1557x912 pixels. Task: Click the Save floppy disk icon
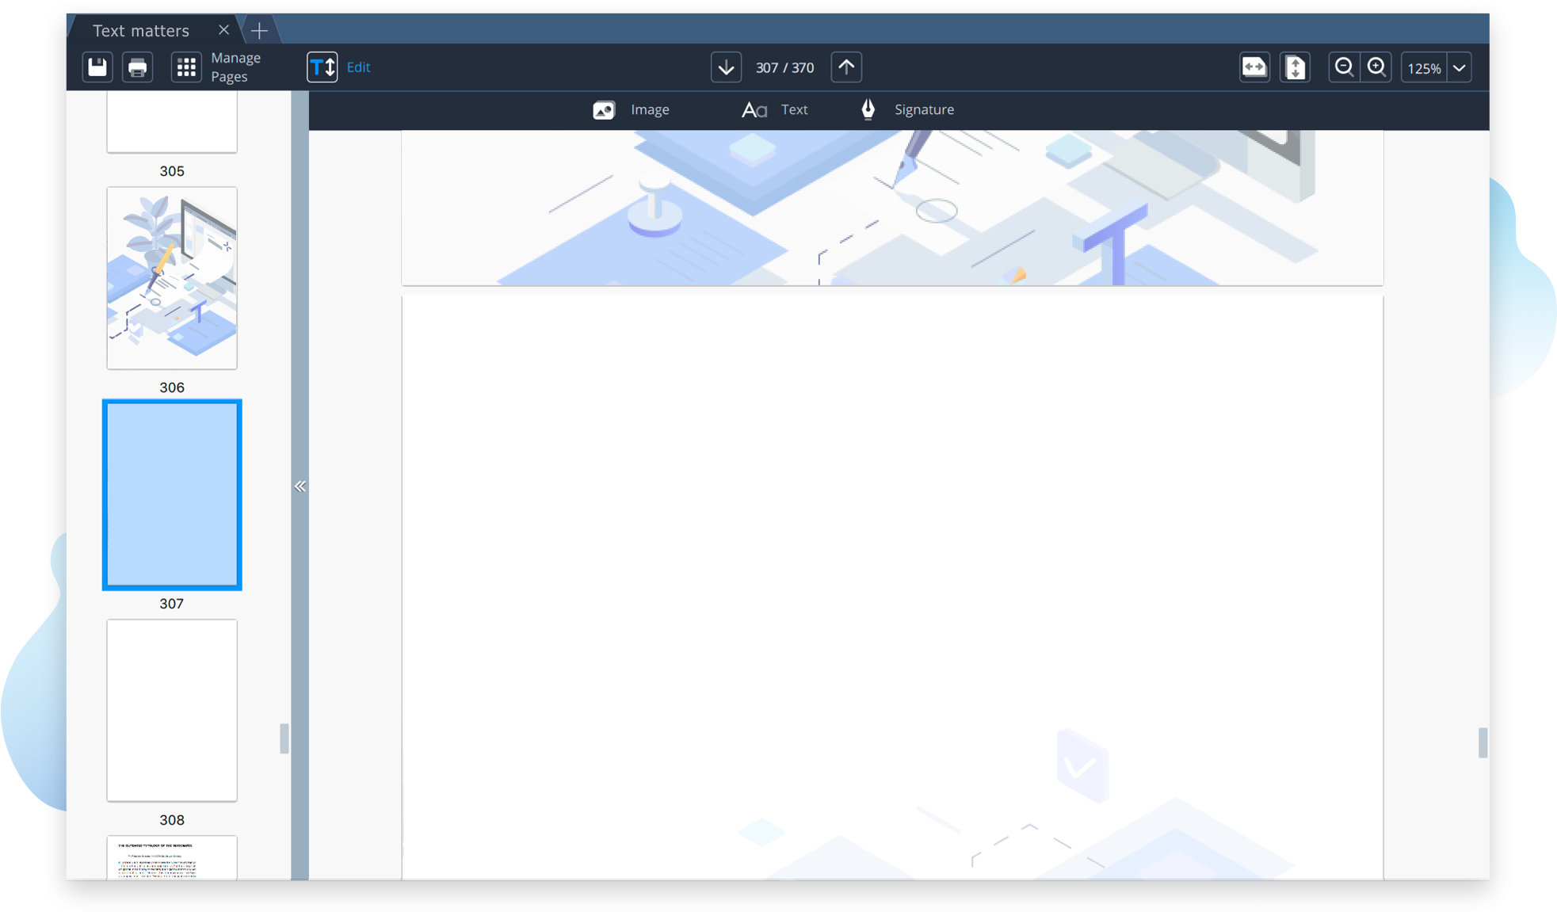pyautogui.click(x=97, y=67)
